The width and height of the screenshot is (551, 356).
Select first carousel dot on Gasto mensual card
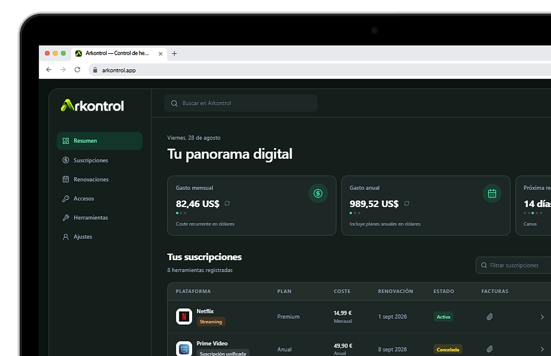(177, 213)
